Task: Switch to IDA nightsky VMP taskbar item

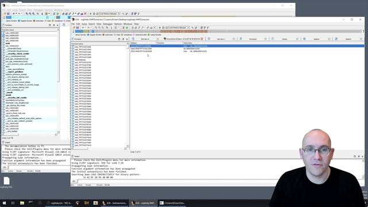Action: (143, 203)
